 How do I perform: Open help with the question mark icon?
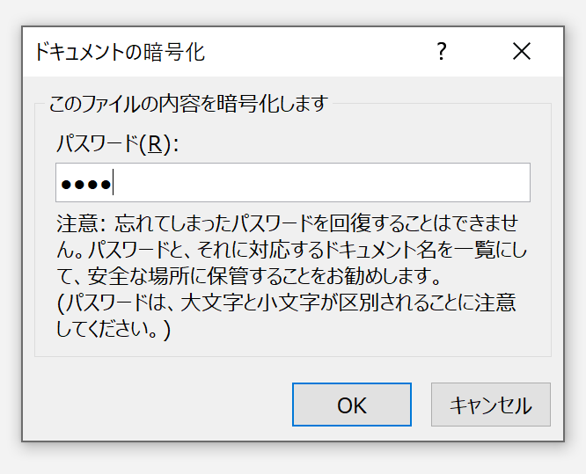[x=442, y=51]
